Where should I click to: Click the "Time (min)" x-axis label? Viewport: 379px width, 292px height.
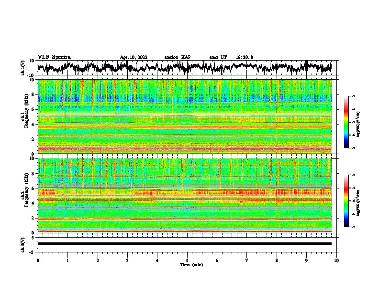click(191, 265)
